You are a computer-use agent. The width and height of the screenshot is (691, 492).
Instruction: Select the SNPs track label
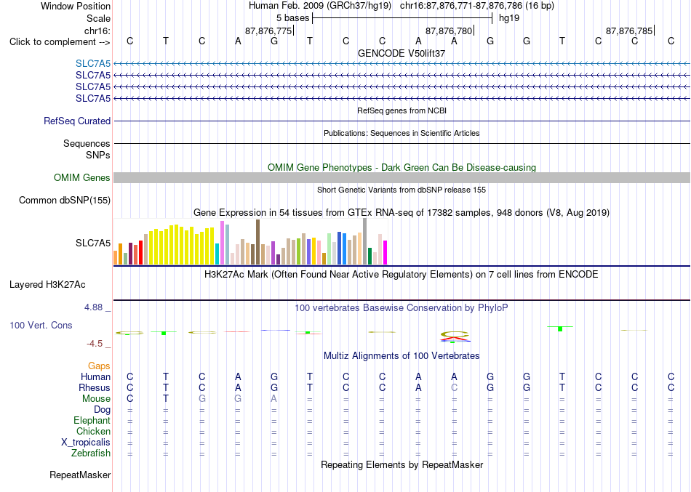[x=98, y=155]
